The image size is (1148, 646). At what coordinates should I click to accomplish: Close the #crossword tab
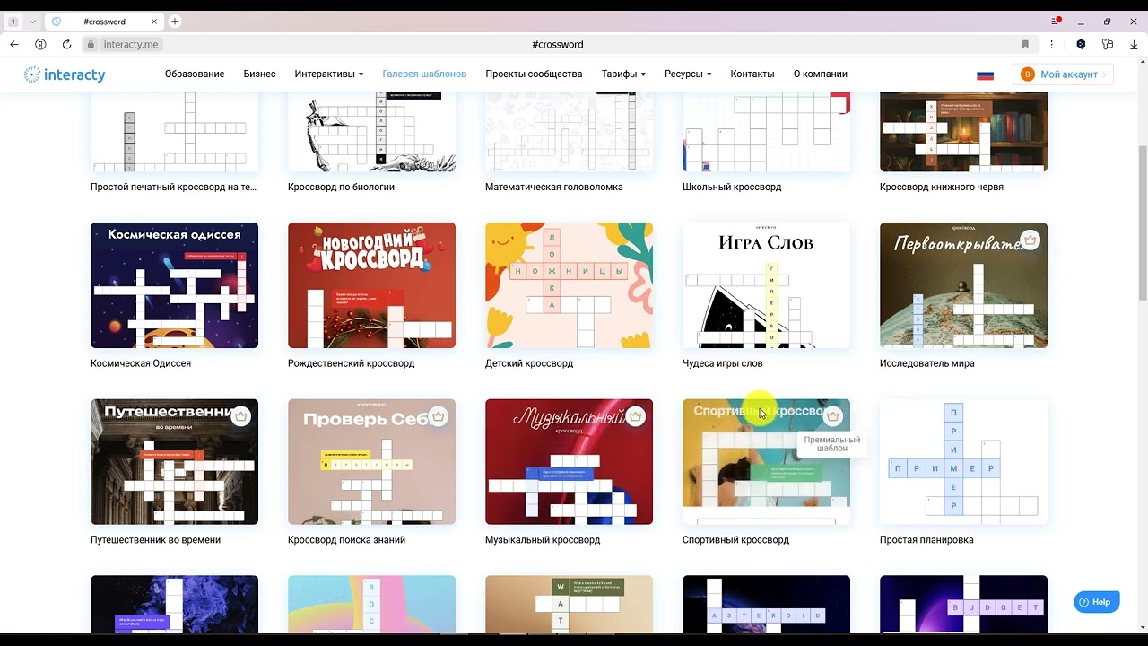point(153,22)
